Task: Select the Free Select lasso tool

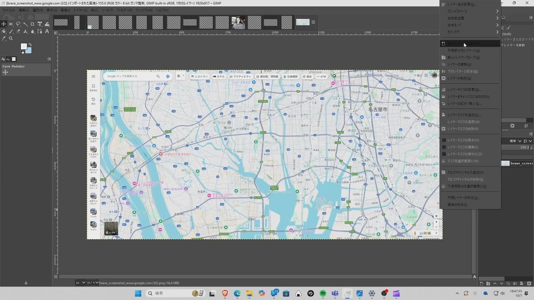Action: [18, 24]
